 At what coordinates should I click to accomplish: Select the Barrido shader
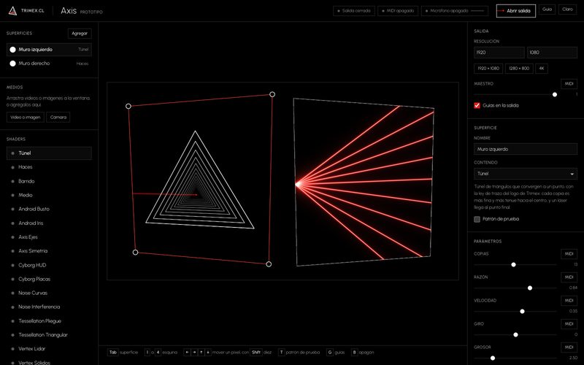pos(49,181)
